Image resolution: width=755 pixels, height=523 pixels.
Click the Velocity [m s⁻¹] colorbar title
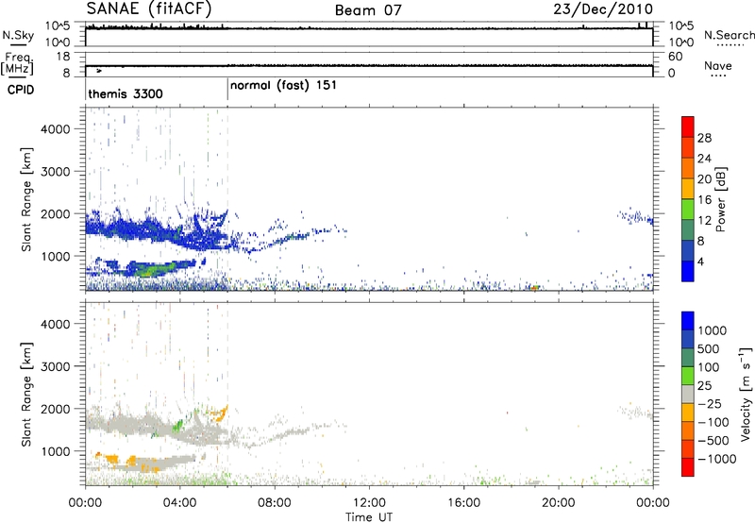pyautogui.click(x=746, y=394)
